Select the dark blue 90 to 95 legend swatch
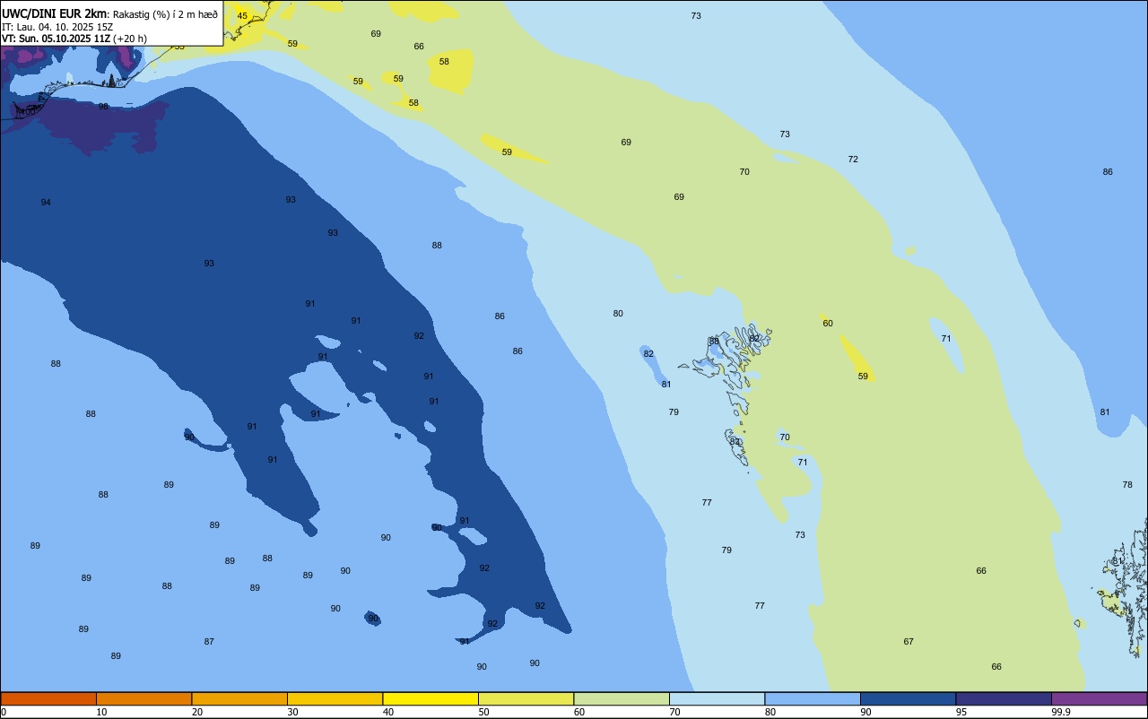 point(908,698)
